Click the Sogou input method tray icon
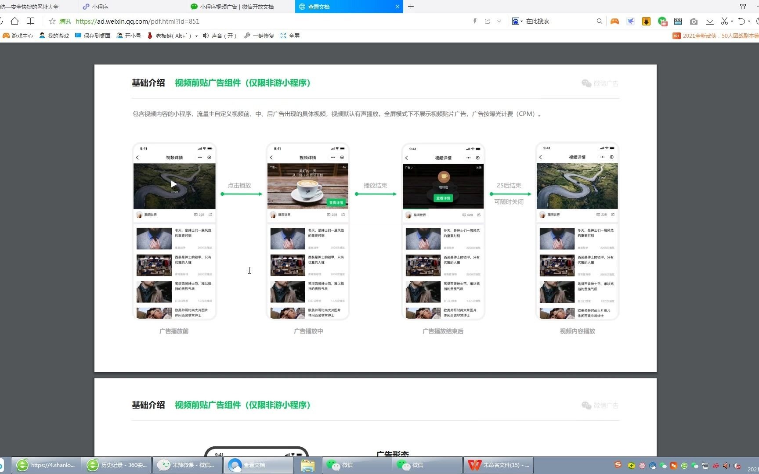Image resolution: width=759 pixels, height=474 pixels. click(618, 464)
